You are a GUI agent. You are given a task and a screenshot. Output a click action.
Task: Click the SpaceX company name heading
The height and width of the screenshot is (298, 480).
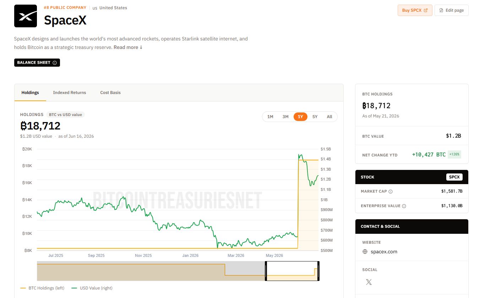point(65,20)
